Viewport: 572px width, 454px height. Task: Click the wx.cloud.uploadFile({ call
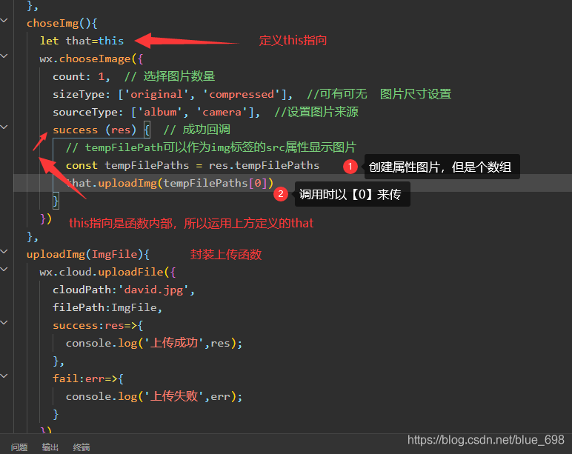(107, 272)
